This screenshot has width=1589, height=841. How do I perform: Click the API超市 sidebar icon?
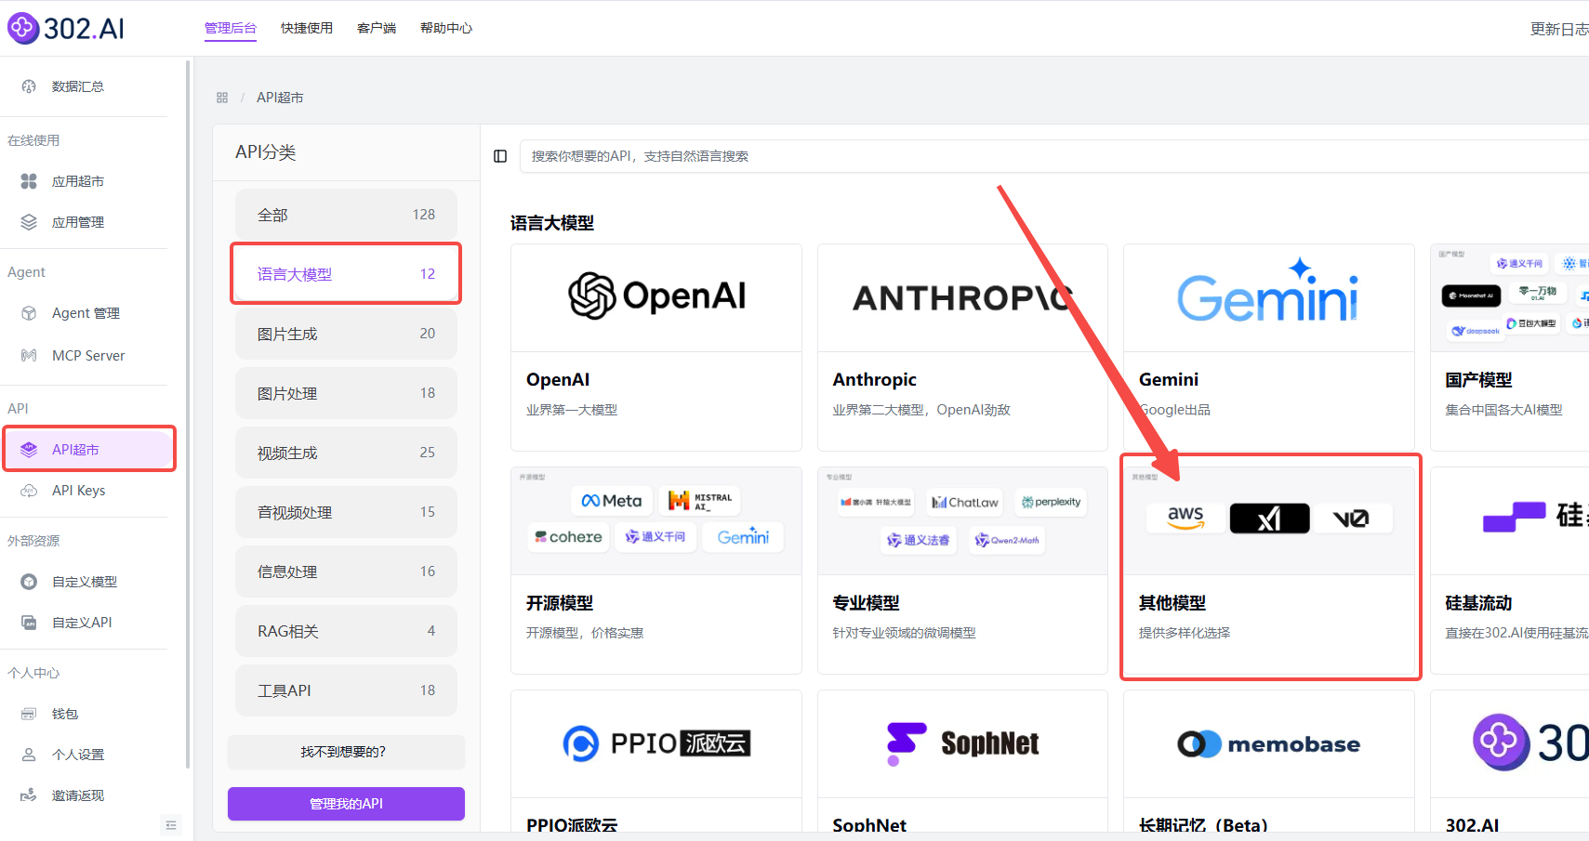29,450
